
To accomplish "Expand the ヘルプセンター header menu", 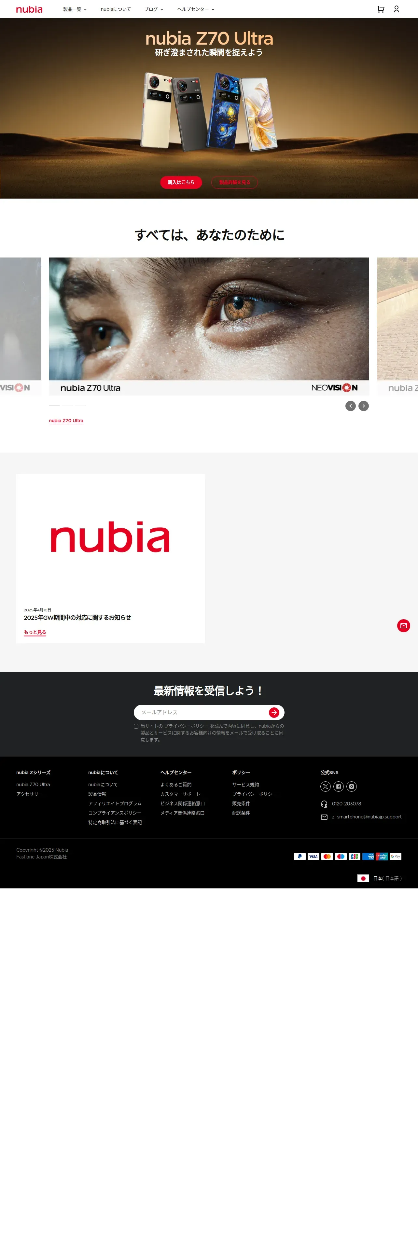I will coord(196,9).
